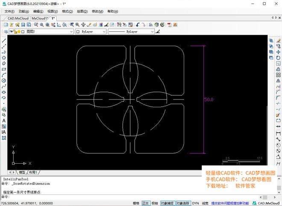Click tab scroll left arrow at top right
Image resolution: width=282 pixels, height=206 pixels.
click(x=273, y=18)
